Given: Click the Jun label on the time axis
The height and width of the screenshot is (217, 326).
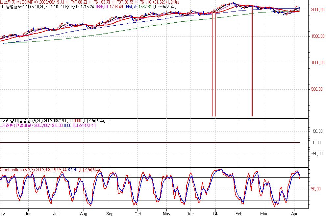Looking at the screenshot, I should point(28,214).
